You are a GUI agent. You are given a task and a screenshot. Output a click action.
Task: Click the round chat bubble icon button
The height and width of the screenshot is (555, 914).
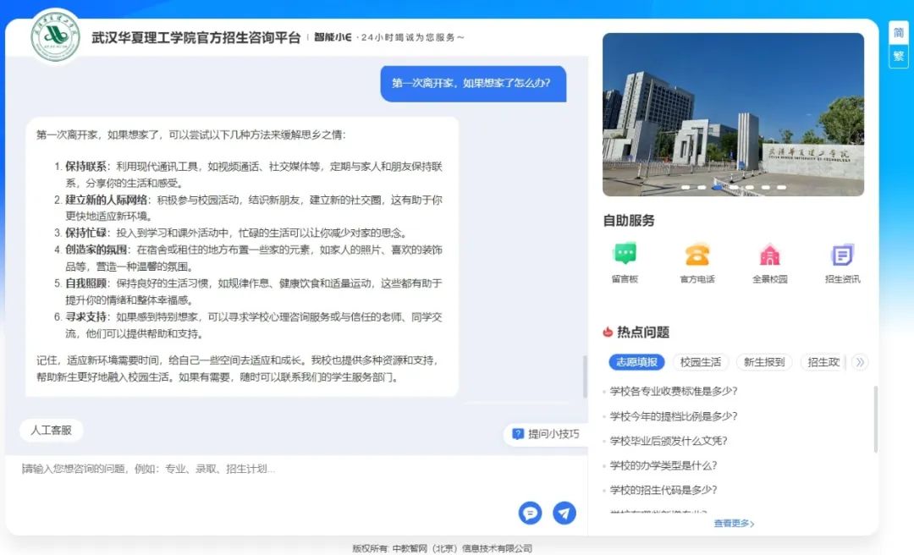pyautogui.click(x=530, y=513)
